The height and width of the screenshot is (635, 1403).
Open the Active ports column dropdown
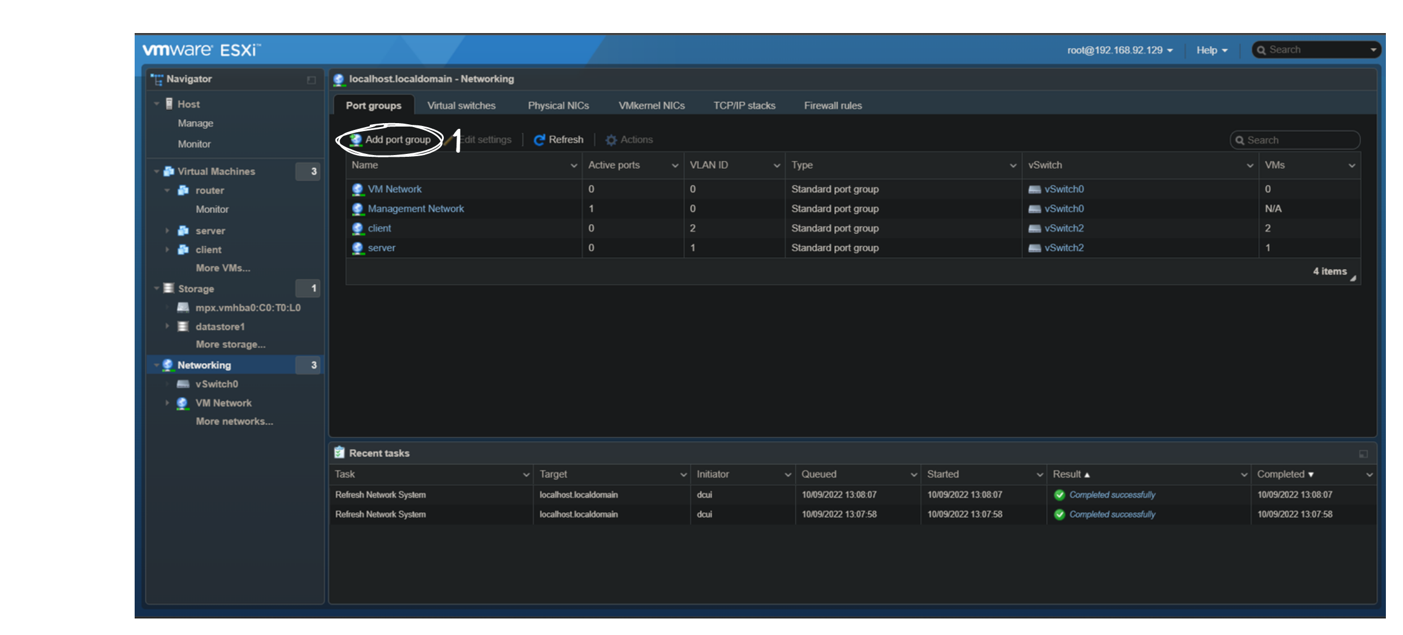676,165
